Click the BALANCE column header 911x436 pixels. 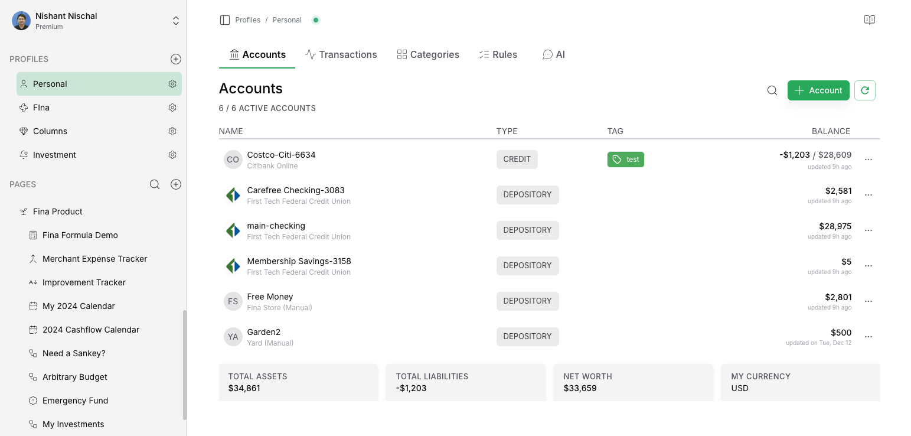[831, 131]
